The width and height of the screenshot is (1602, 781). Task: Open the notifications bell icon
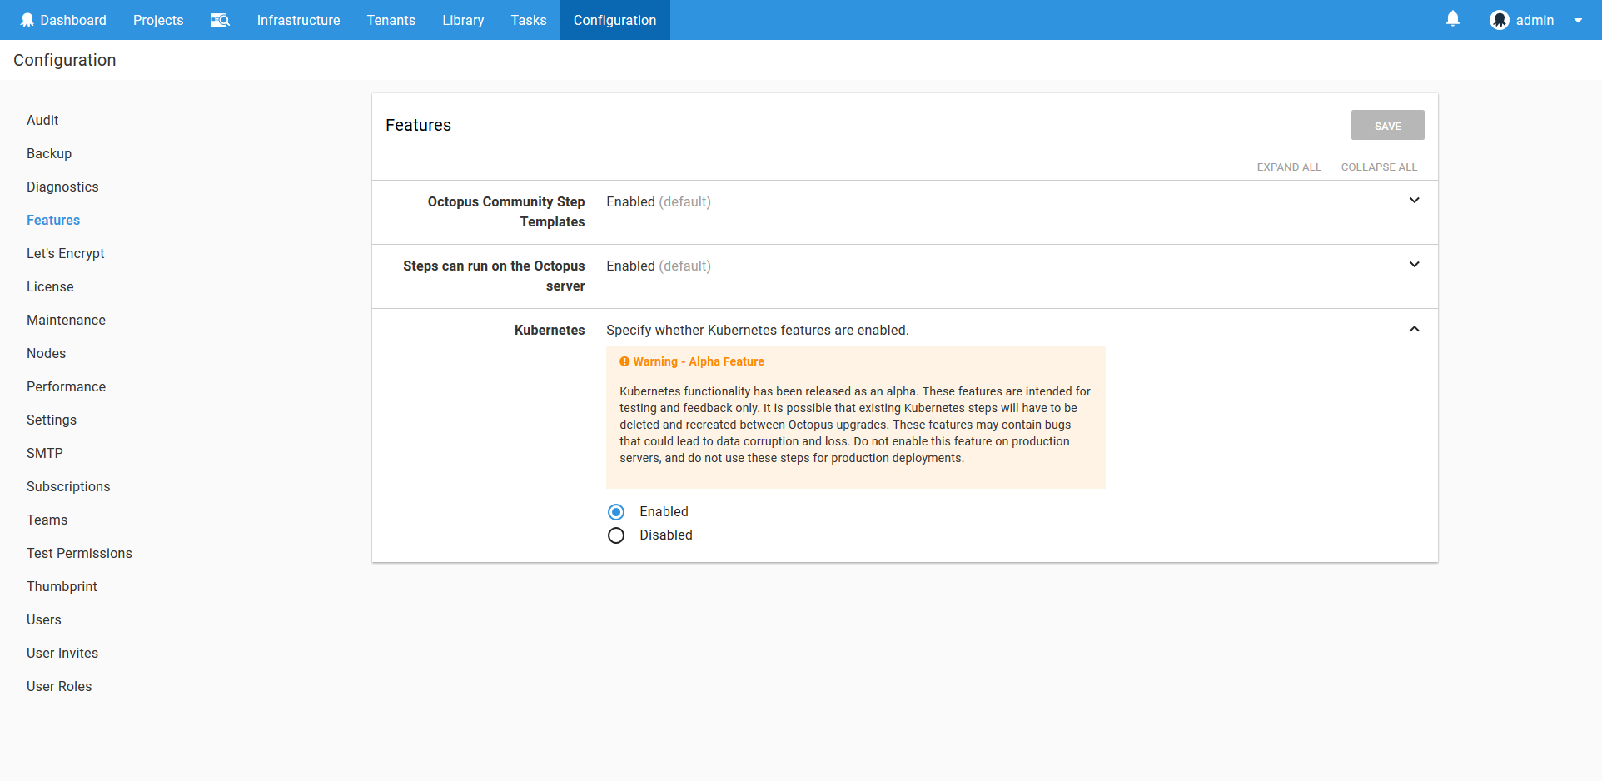[x=1453, y=19]
